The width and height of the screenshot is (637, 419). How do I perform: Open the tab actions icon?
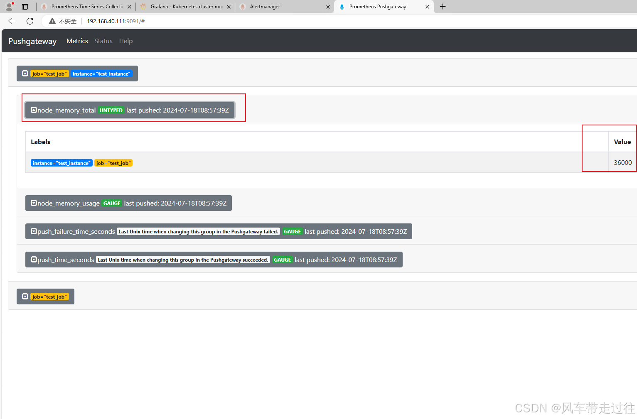(x=25, y=7)
